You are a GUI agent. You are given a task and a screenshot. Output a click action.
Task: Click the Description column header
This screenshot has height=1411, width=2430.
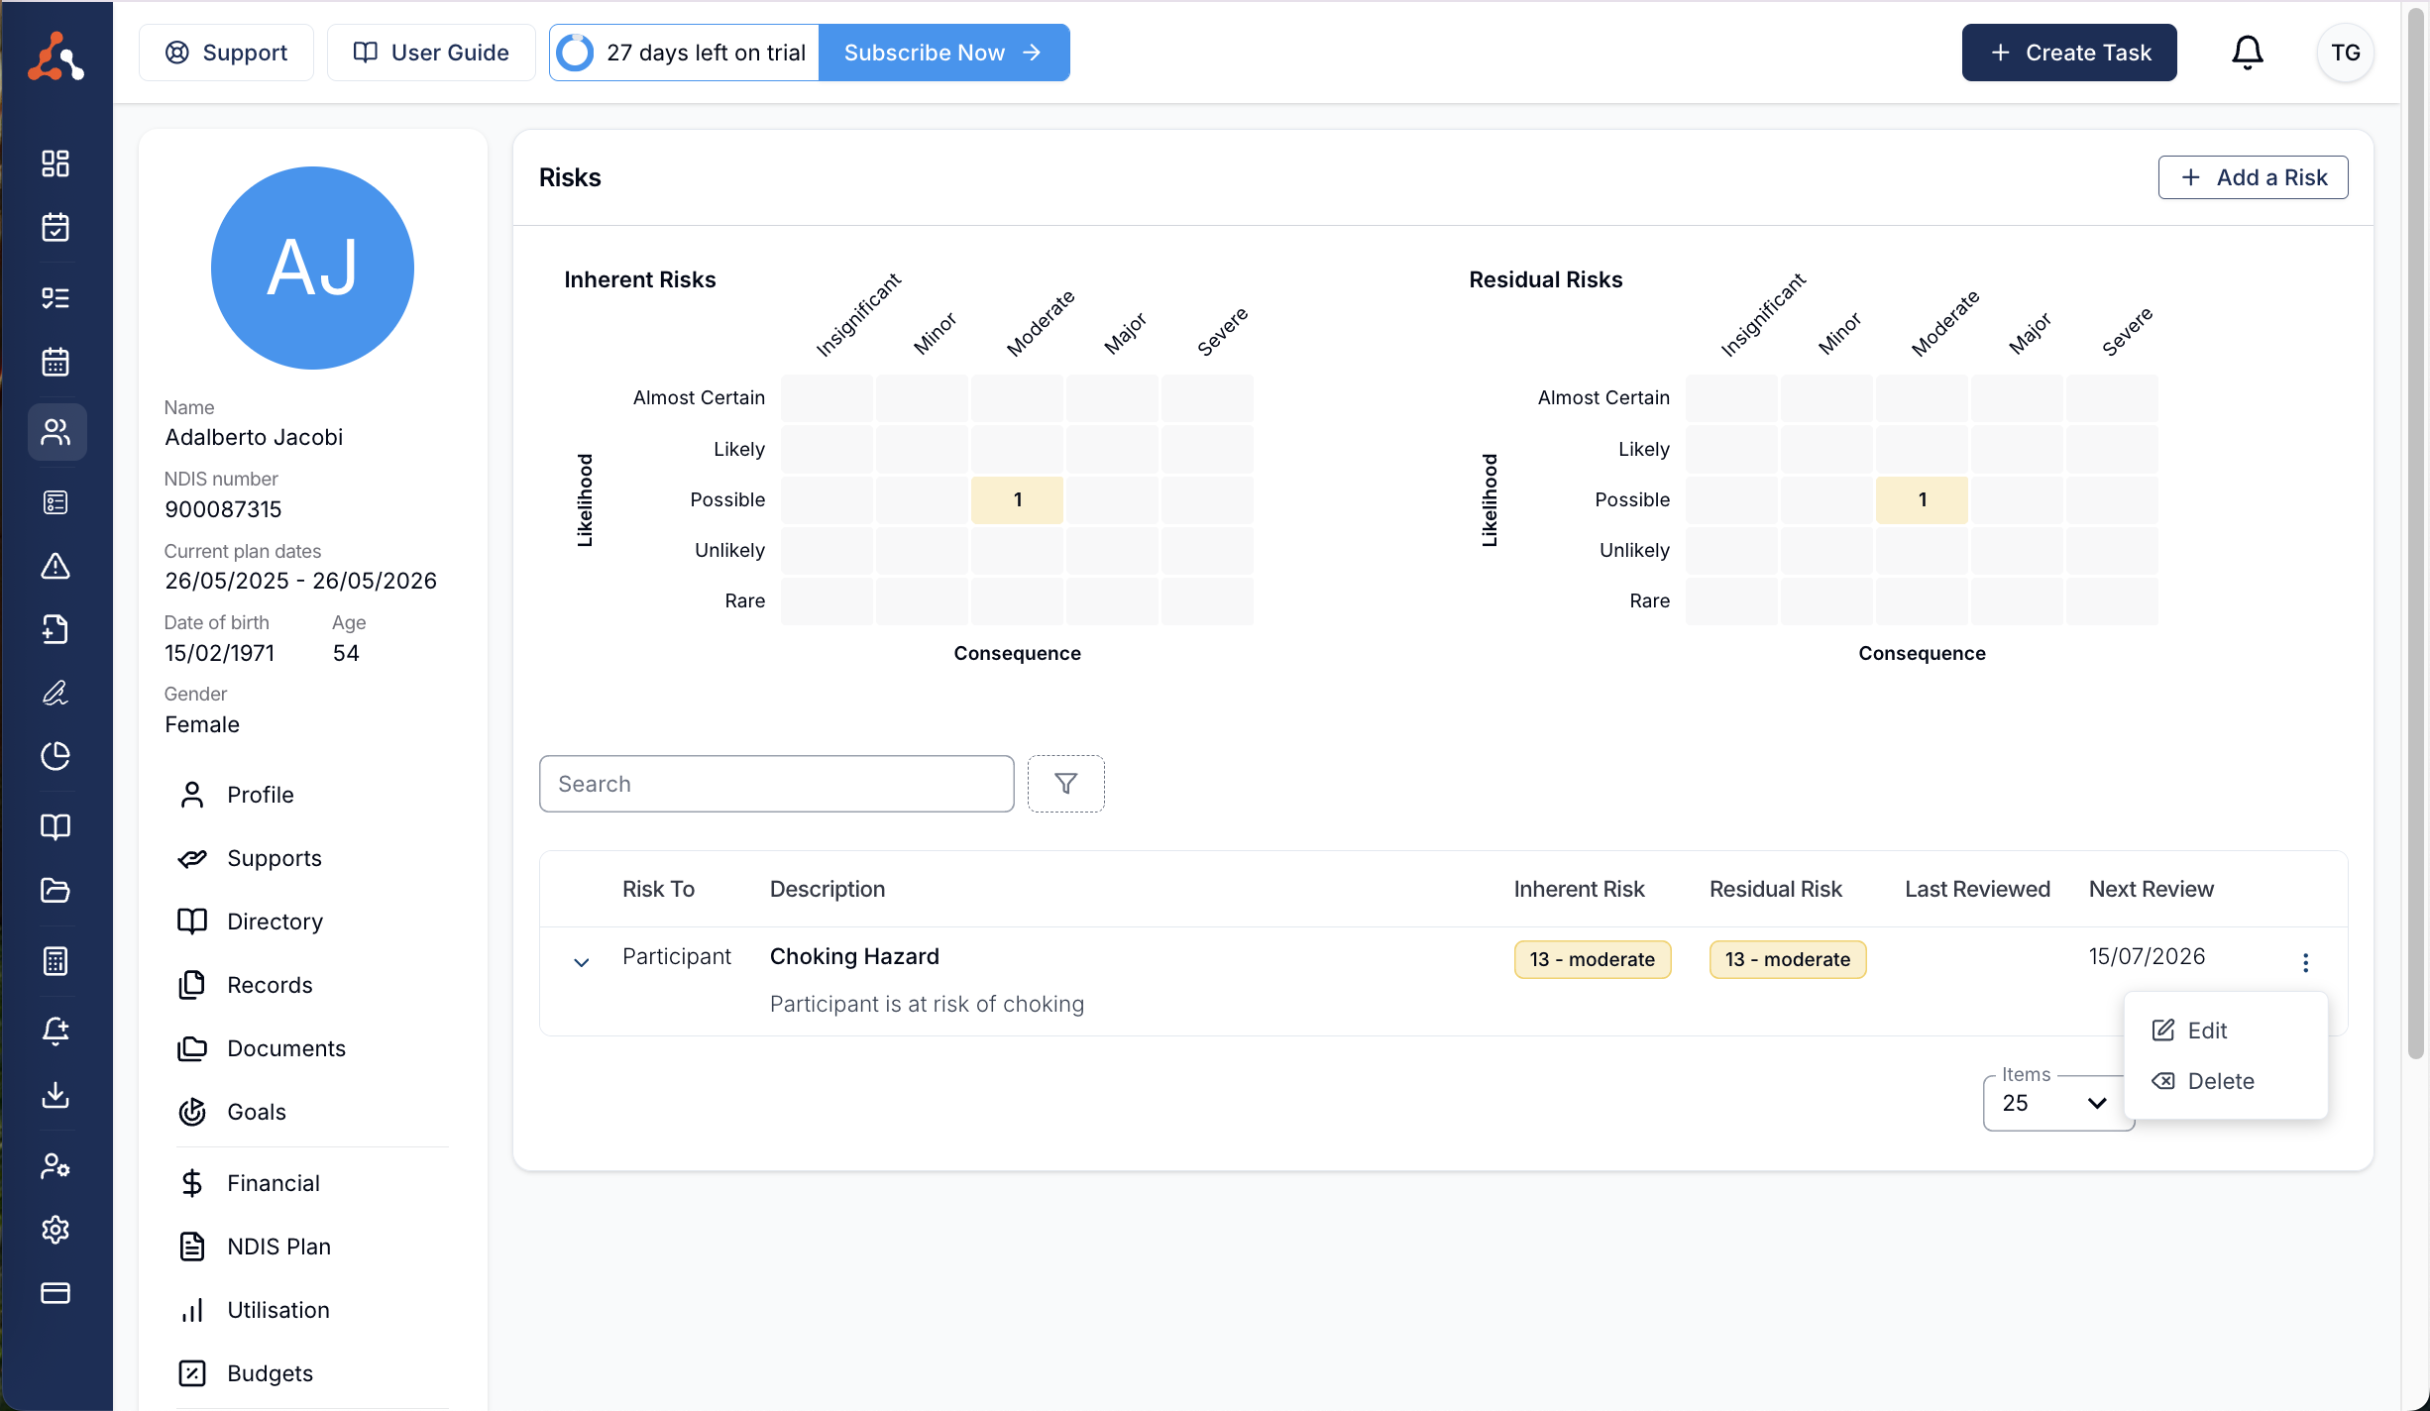(827, 889)
